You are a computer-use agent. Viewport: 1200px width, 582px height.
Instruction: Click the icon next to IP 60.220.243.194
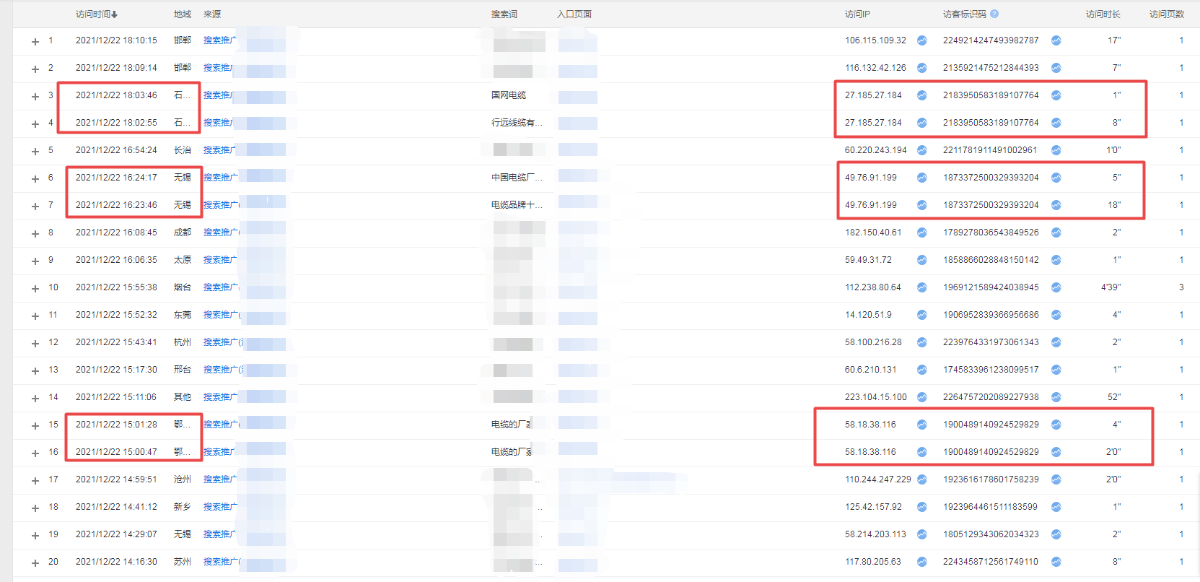[921, 150]
